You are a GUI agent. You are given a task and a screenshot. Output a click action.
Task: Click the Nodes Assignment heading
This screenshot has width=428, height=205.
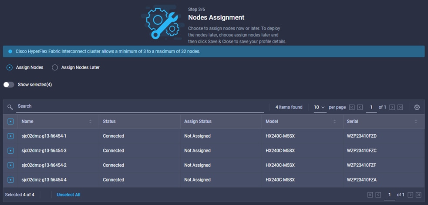216,17
